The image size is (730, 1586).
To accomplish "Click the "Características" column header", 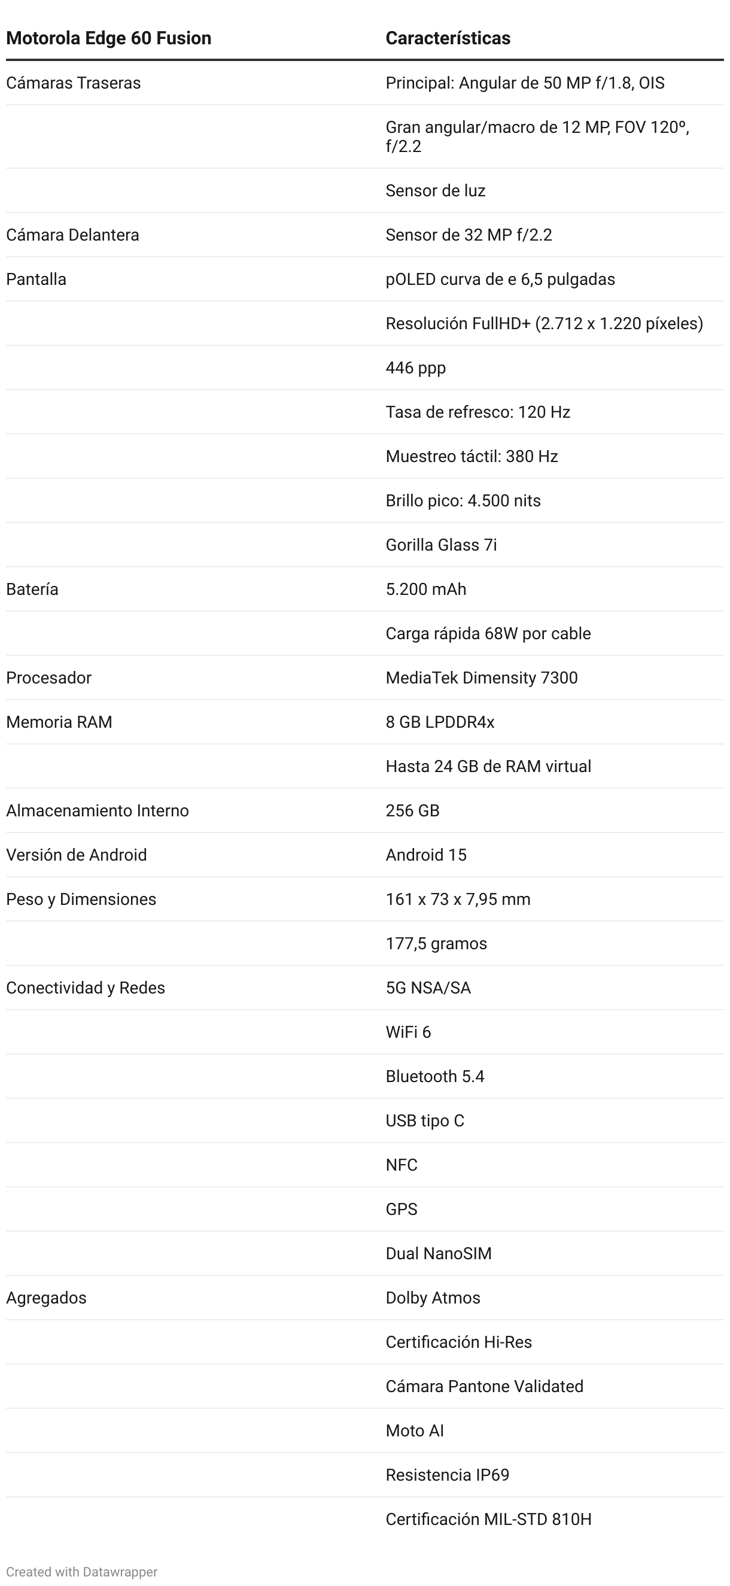I will pyautogui.click(x=448, y=38).
